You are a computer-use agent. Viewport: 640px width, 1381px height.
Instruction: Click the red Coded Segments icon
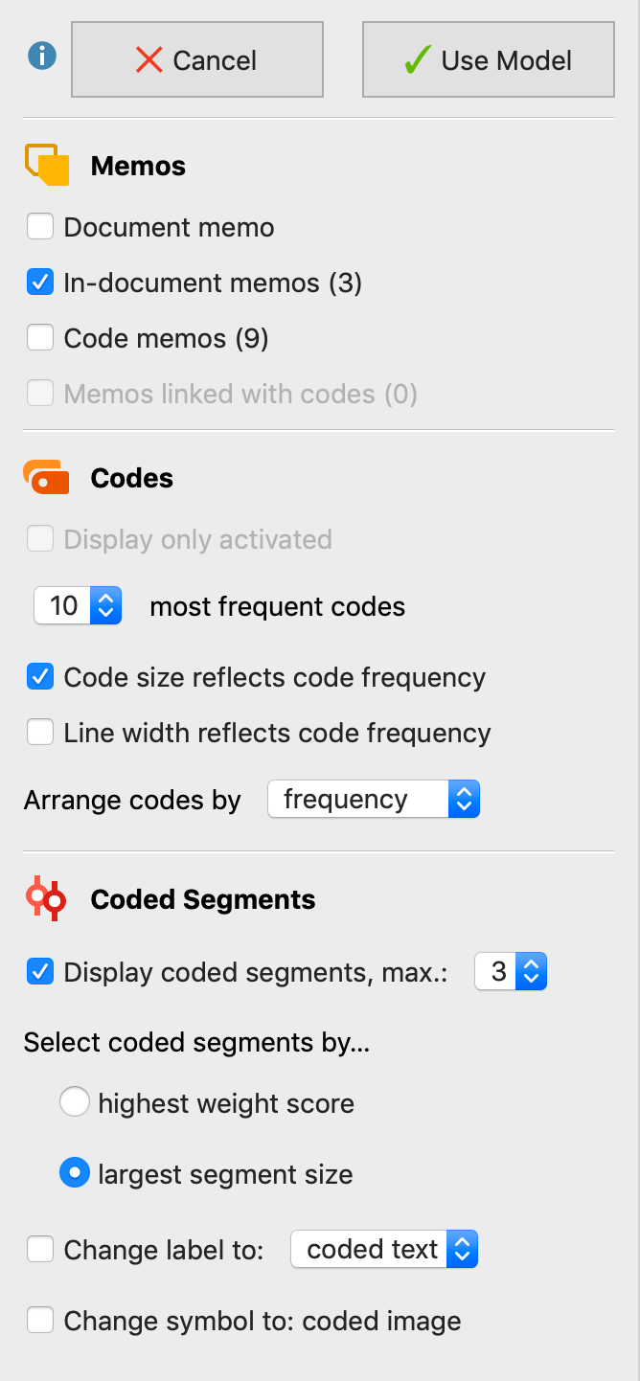click(x=44, y=898)
